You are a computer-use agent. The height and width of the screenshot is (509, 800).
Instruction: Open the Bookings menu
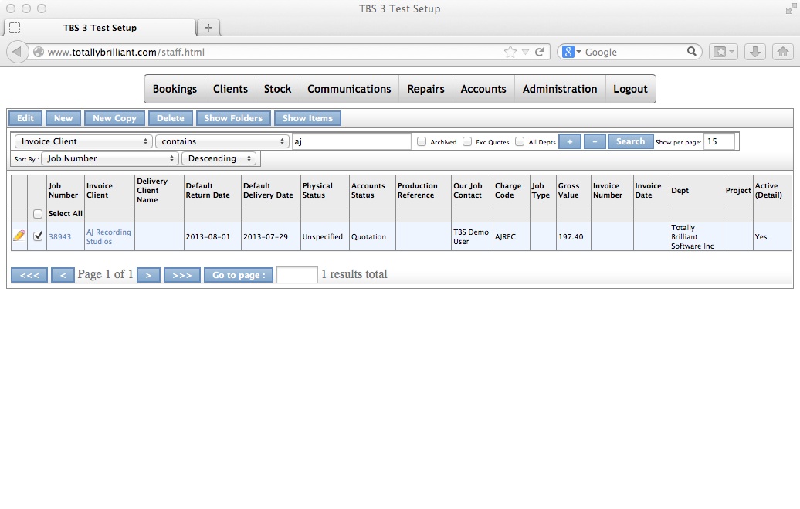(175, 89)
